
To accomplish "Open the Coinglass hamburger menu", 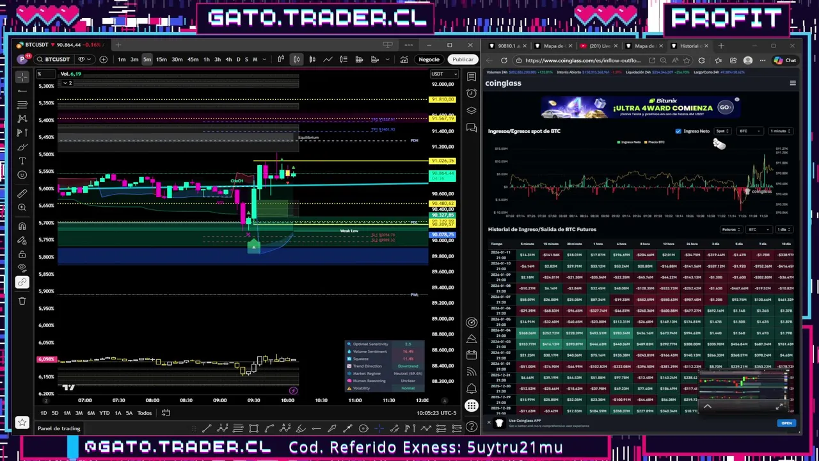I will click(793, 83).
